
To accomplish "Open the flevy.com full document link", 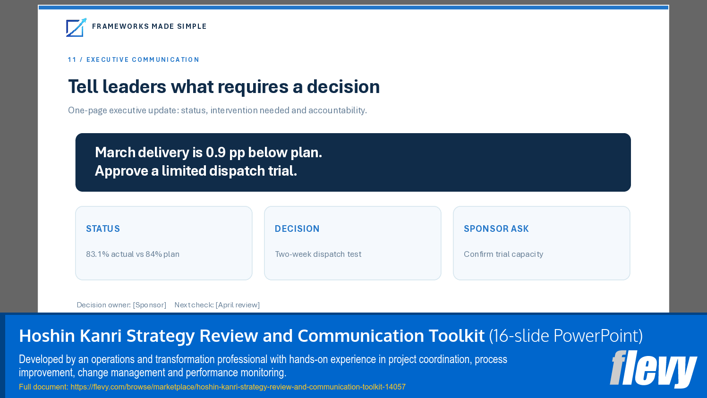I will [x=238, y=387].
